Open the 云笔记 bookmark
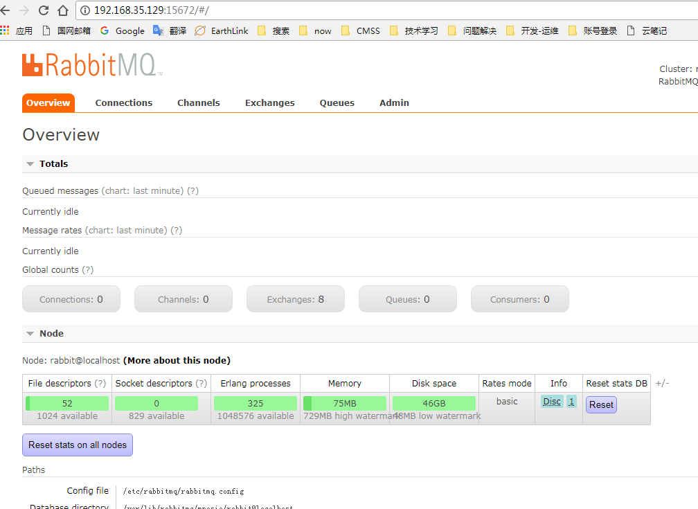 (647, 30)
